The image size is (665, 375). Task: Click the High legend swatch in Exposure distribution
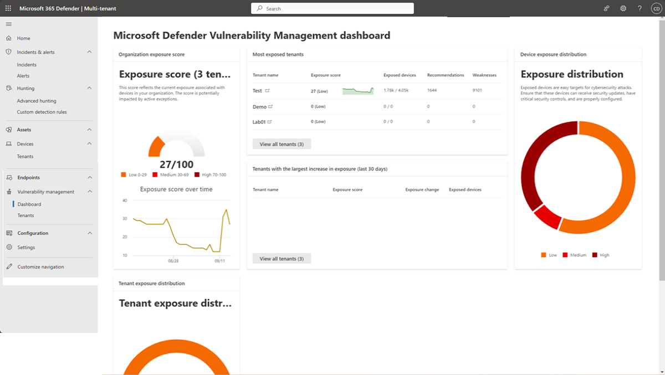coord(595,255)
